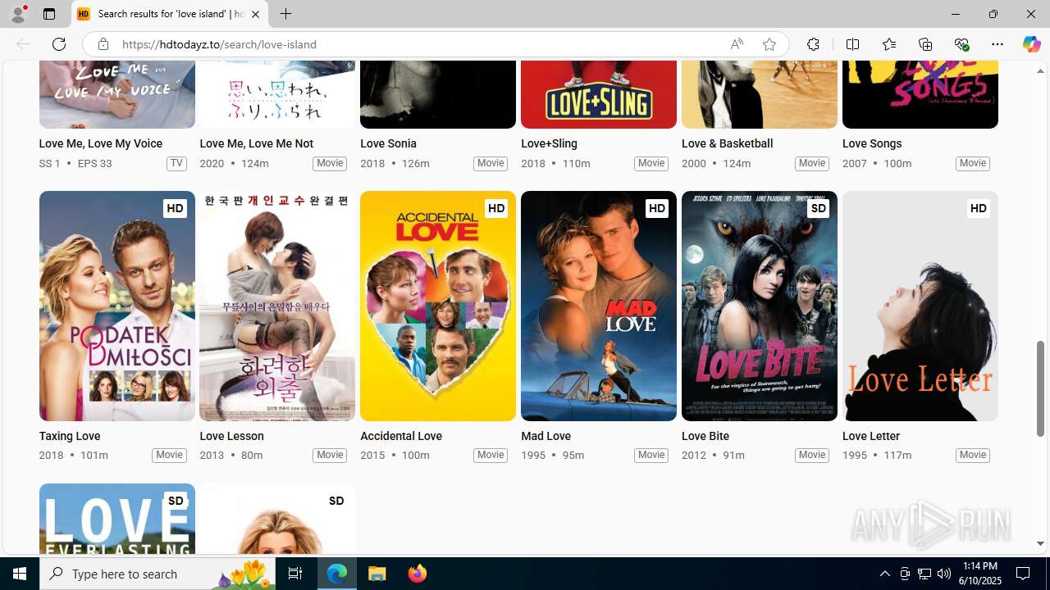Click the SD badge on Love Bite
The image size is (1050, 590).
tap(818, 208)
